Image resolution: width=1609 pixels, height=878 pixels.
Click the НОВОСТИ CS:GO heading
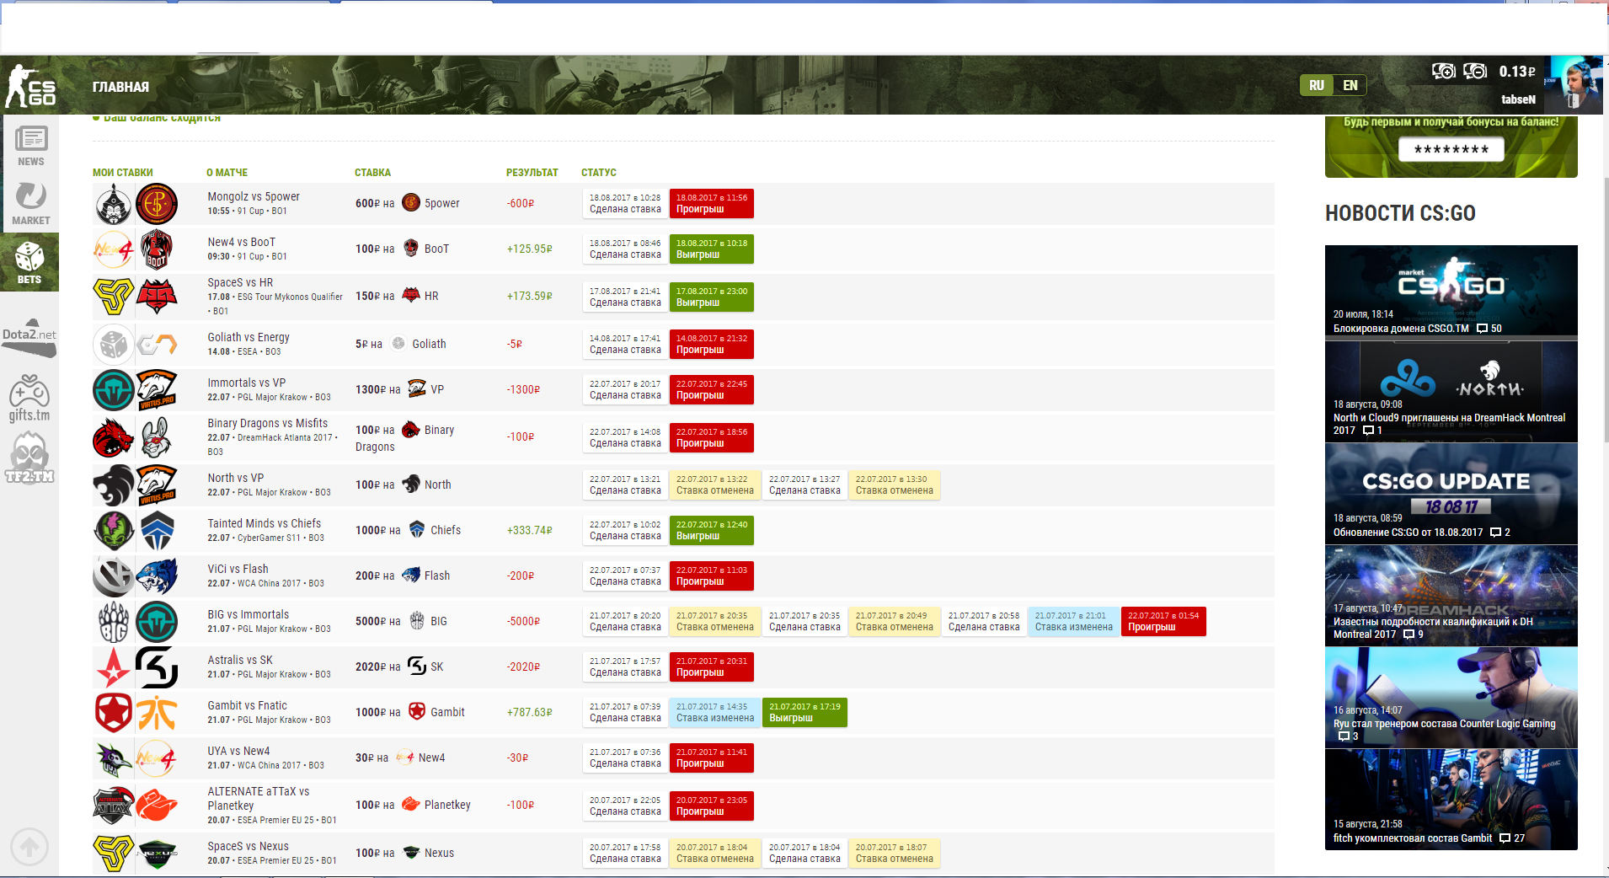click(1400, 213)
